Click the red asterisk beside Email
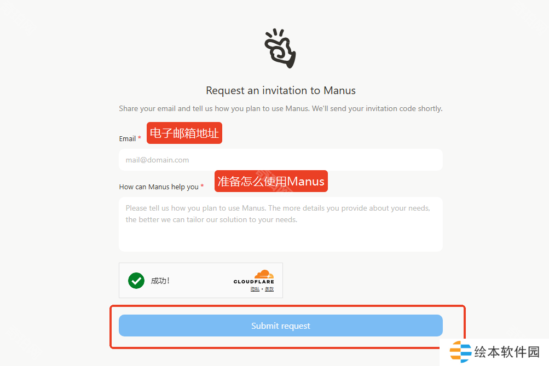Image resolution: width=549 pixels, height=366 pixels. (x=140, y=138)
